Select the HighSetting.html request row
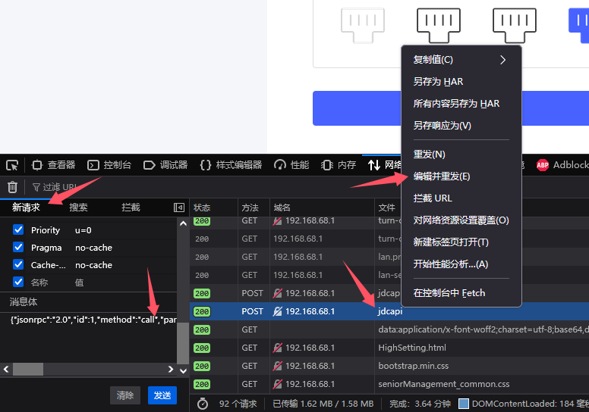 point(389,348)
